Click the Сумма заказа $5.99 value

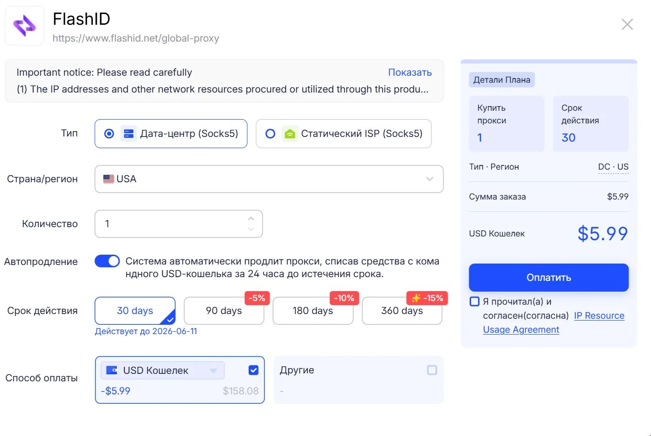coord(618,197)
